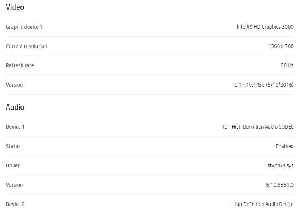Screen dimensions: 298x210
Task: Click the IDT High Definition Audio CODEC value
Action: pos(258,127)
